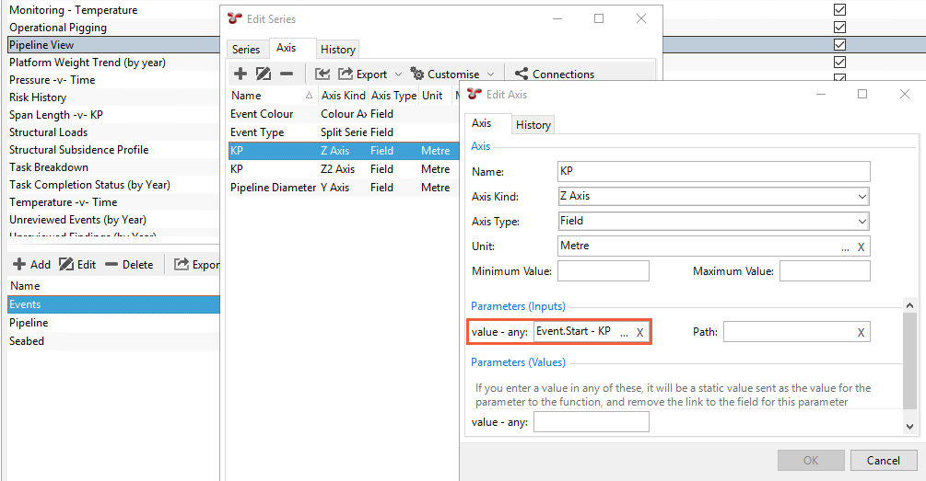Screen dimensions: 926x481
Task: Open the History tab in Edit Series
Action: click(338, 50)
